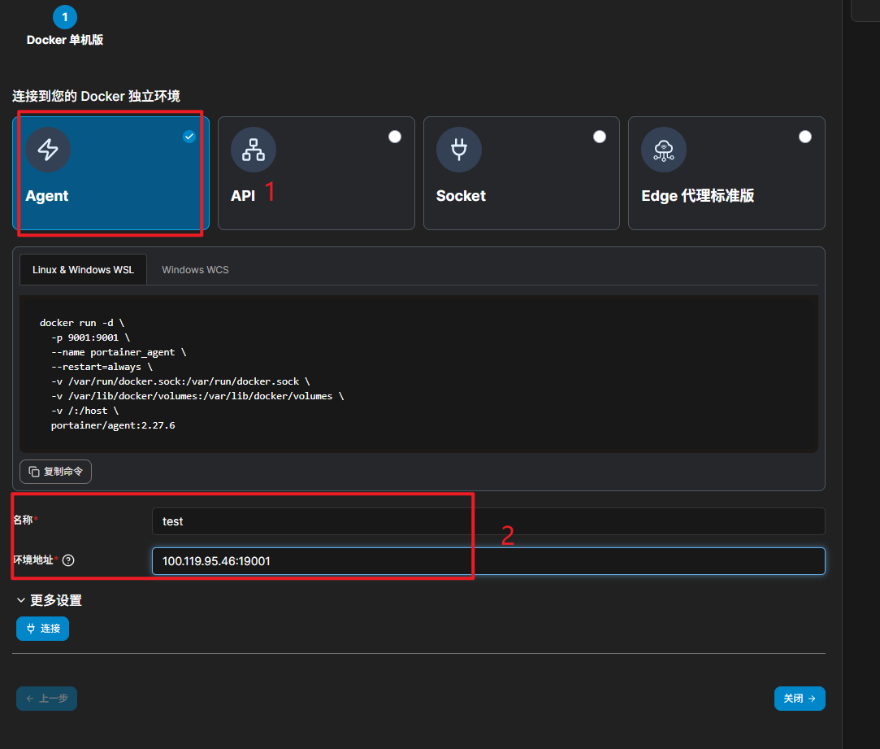Switch to Linux & Windows WSL tab
880x749 pixels.
coord(83,270)
